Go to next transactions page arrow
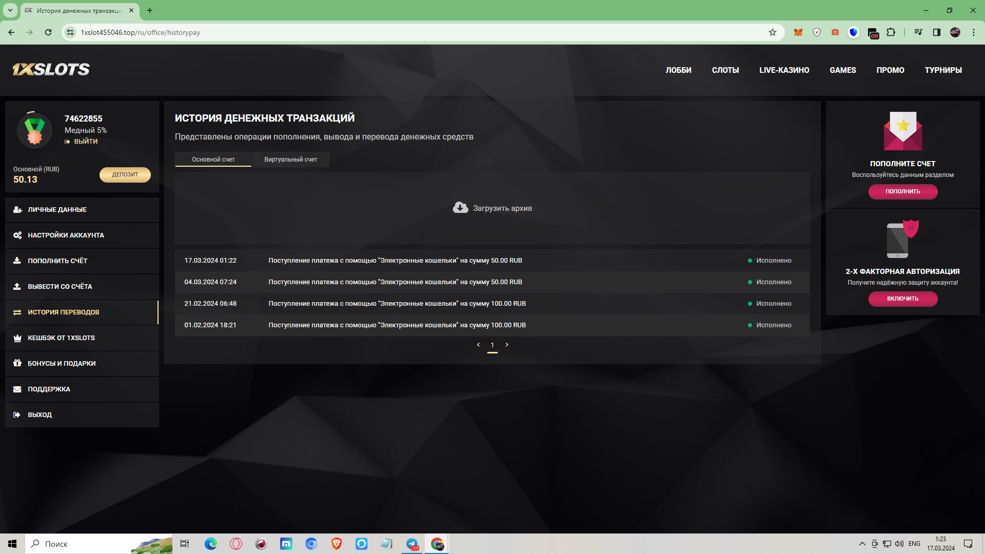 point(507,345)
